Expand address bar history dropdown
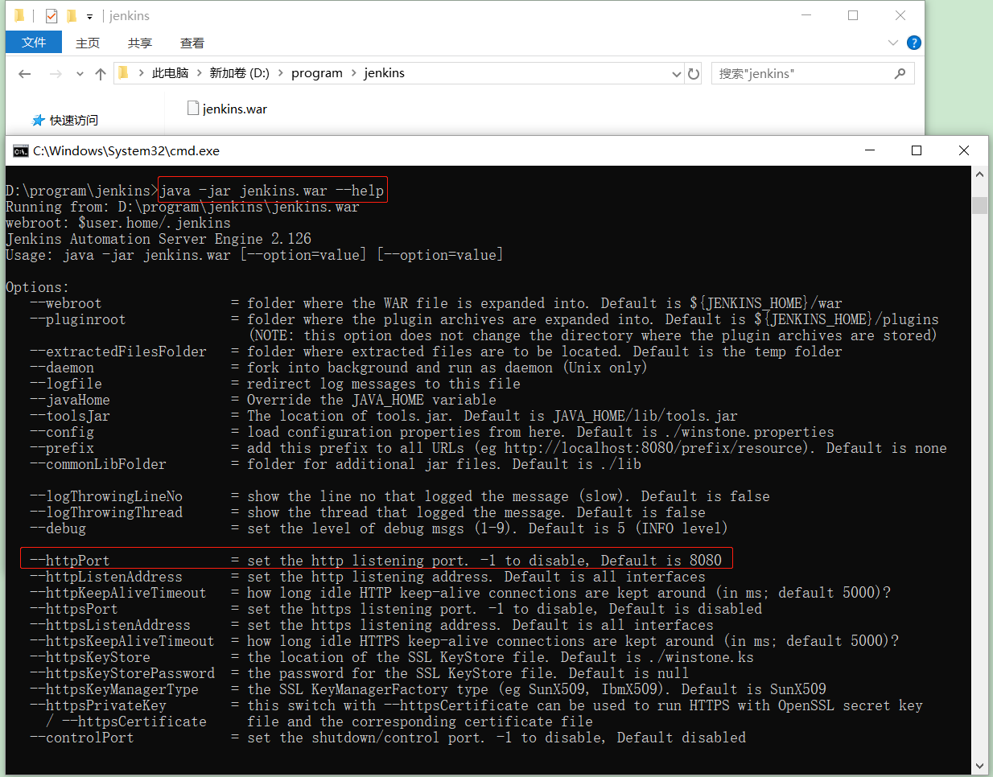Screen dimensions: 993x777 click(677, 74)
